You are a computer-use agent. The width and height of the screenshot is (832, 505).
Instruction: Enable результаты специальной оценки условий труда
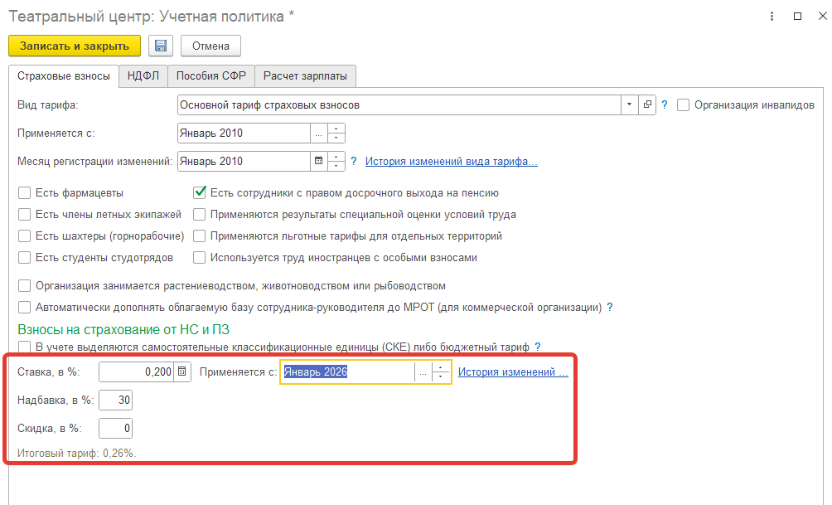point(200,215)
